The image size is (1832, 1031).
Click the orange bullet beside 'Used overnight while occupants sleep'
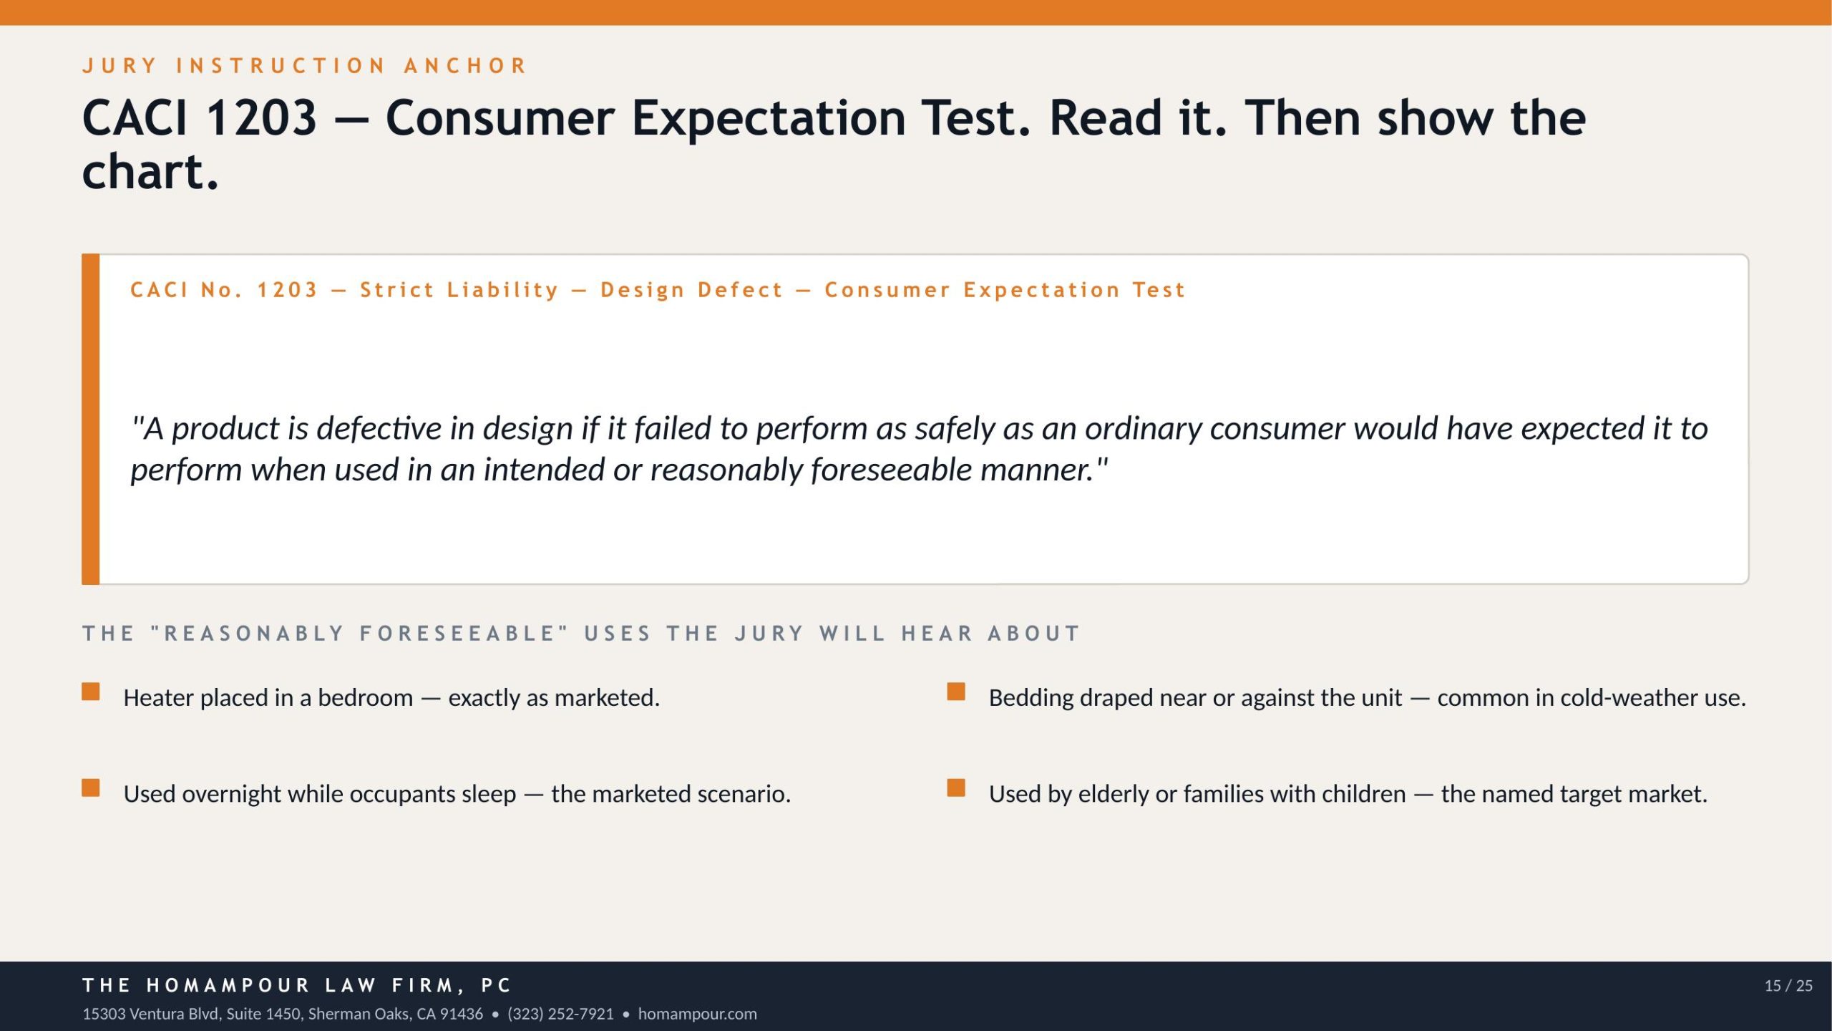91,788
